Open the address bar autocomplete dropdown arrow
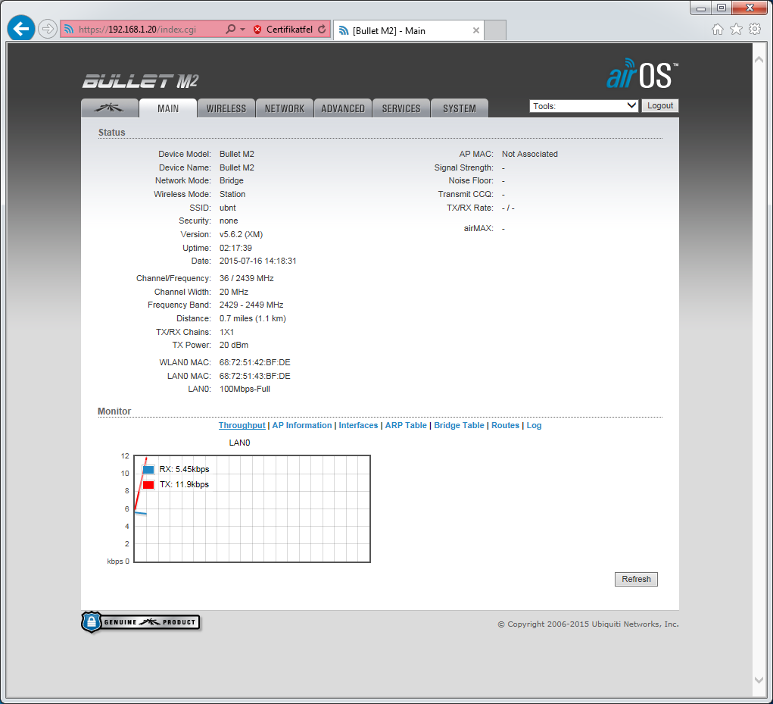This screenshot has height=704, width=773. point(242,30)
